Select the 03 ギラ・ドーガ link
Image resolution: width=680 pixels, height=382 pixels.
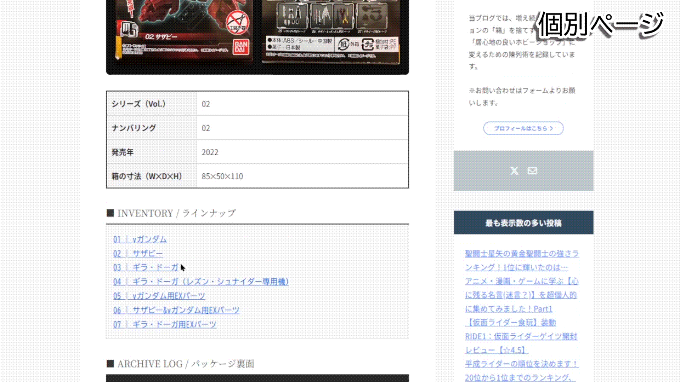click(x=145, y=268)
